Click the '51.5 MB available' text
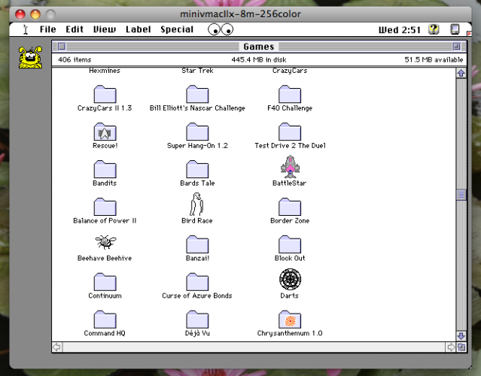This screenshot has width=481, height=376. click(434, 59)
